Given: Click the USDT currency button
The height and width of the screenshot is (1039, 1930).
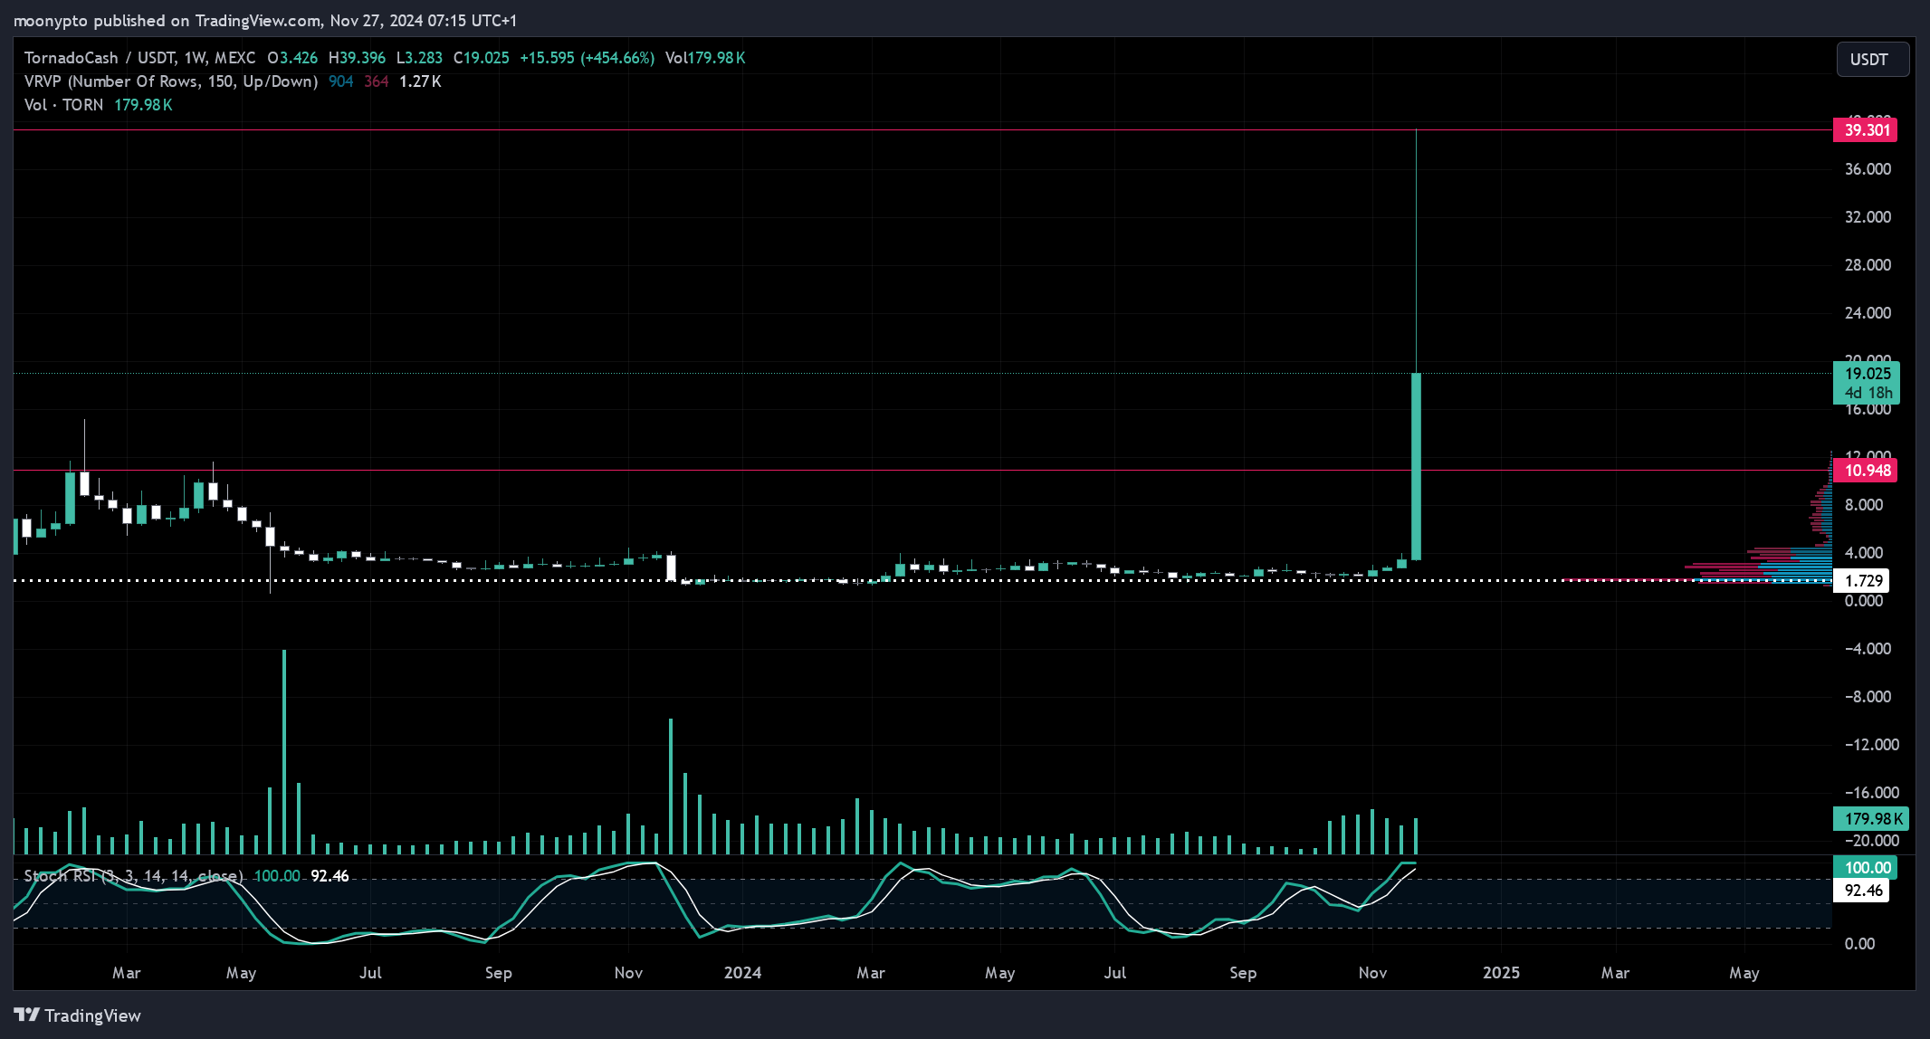Looking at the screenshot, I should coord(1873,60).
